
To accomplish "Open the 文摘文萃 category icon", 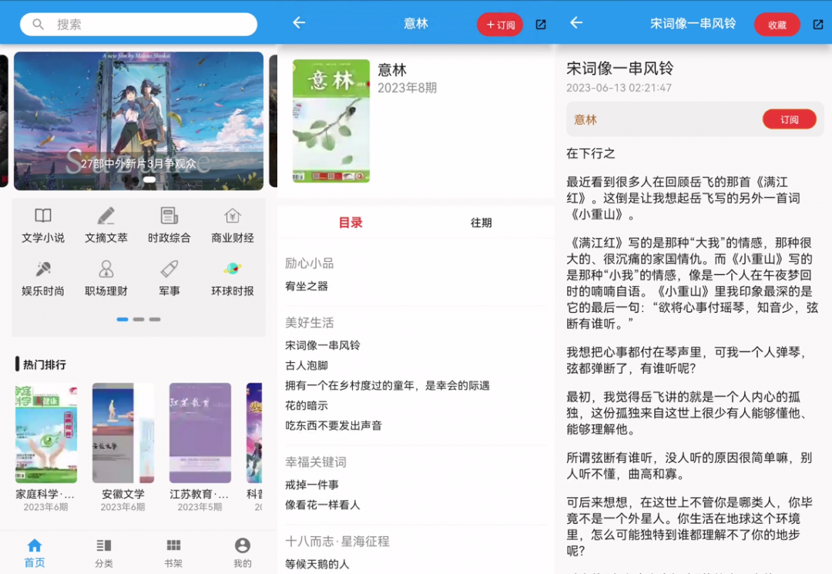I will point(106,217).
